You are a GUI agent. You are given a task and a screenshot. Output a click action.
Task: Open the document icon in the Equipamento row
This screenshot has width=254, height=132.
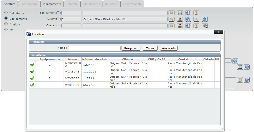[197, 13]
